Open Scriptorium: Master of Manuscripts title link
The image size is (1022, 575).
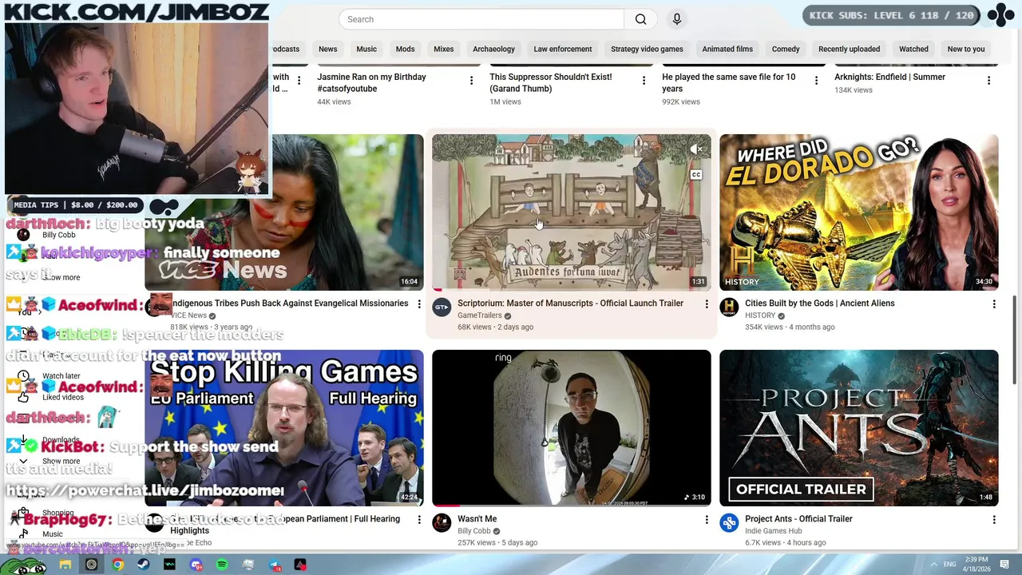click(x=570, y=303)
